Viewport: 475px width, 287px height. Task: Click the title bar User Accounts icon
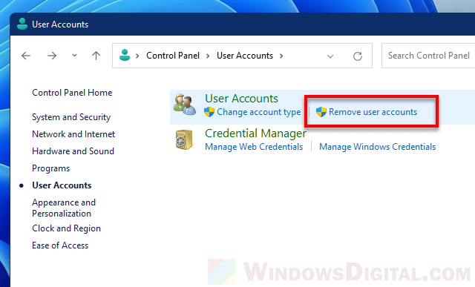(x=22, y=24)
